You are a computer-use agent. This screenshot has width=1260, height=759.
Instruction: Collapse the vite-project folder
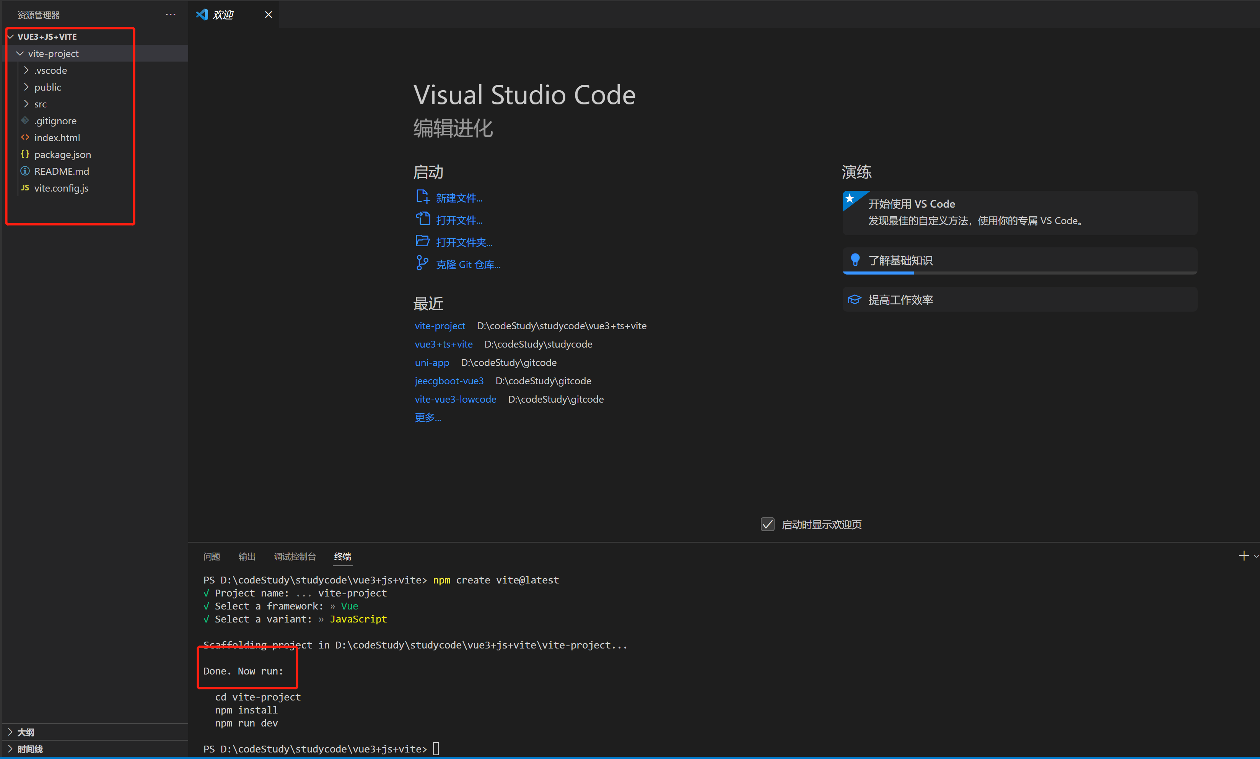pos(20,53)
